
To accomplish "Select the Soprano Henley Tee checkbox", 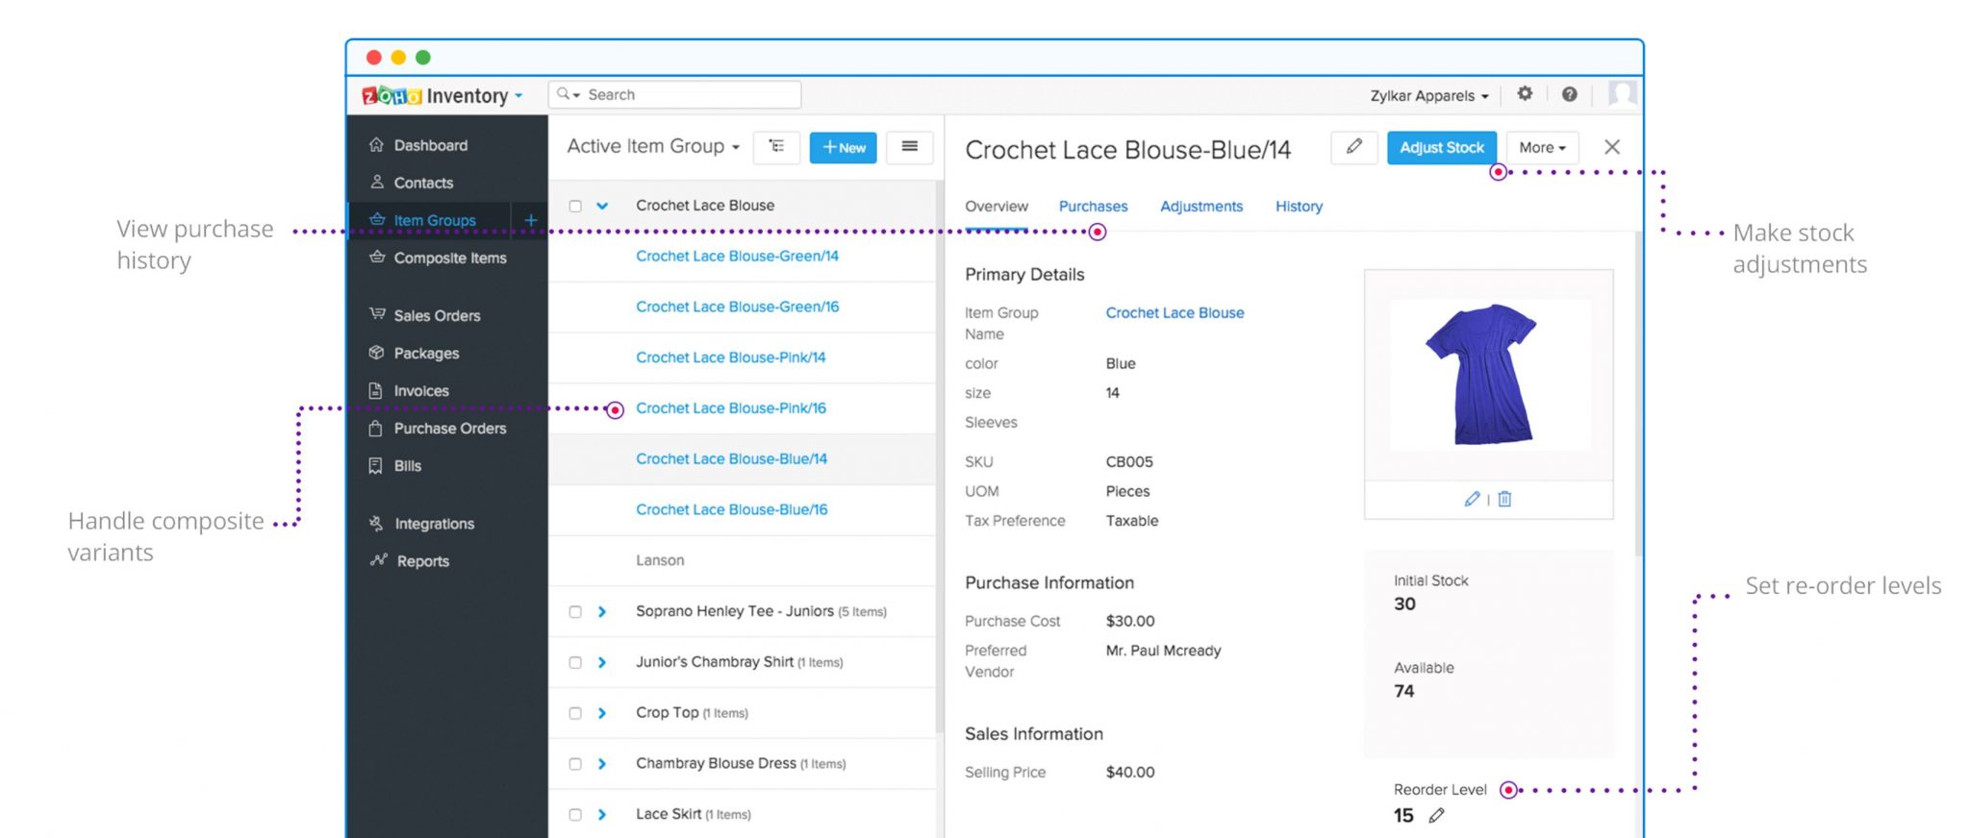I will [575, 612].
